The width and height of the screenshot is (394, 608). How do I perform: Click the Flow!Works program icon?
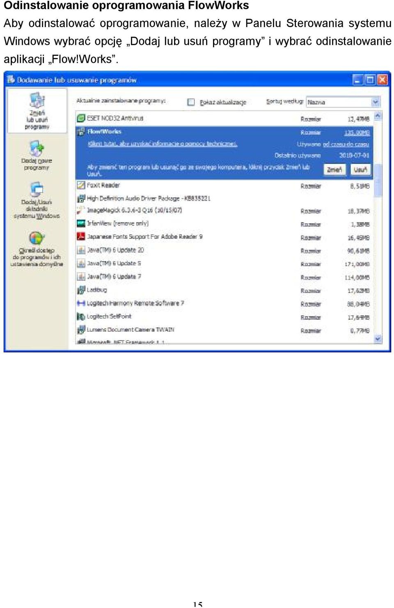pyautogui.click(x=81, y=132)
